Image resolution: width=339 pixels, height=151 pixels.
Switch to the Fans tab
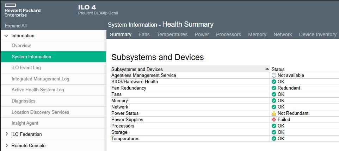[x=144, y=34]
